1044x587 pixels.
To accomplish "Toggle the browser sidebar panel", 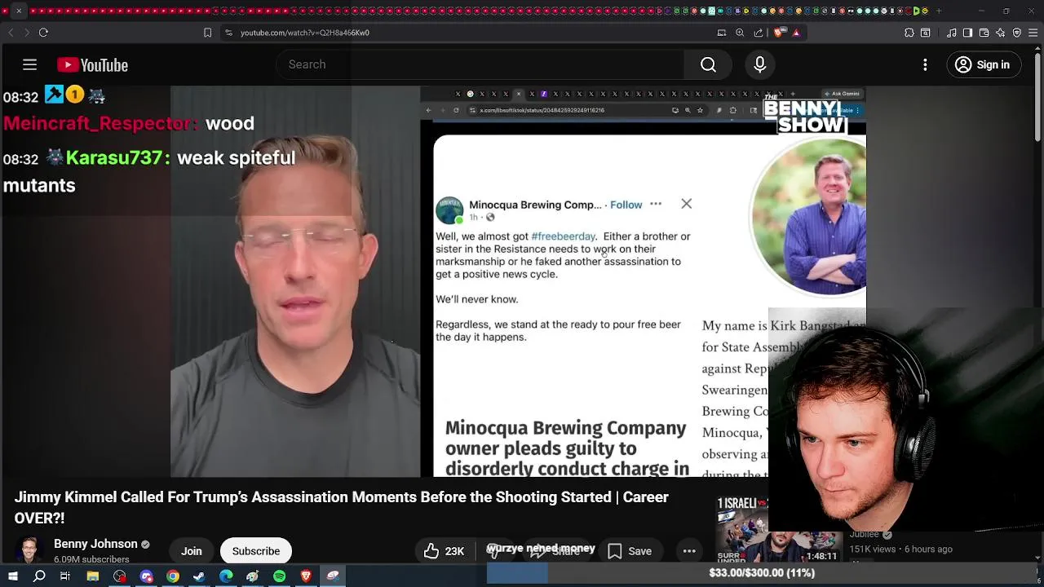I will click(x=967, y=33).
